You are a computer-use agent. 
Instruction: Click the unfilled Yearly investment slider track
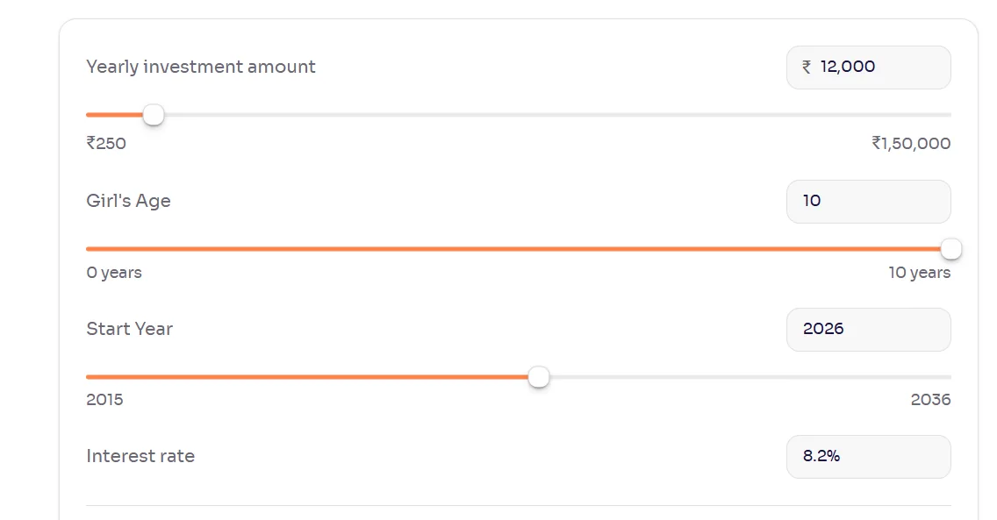[553, 115]
